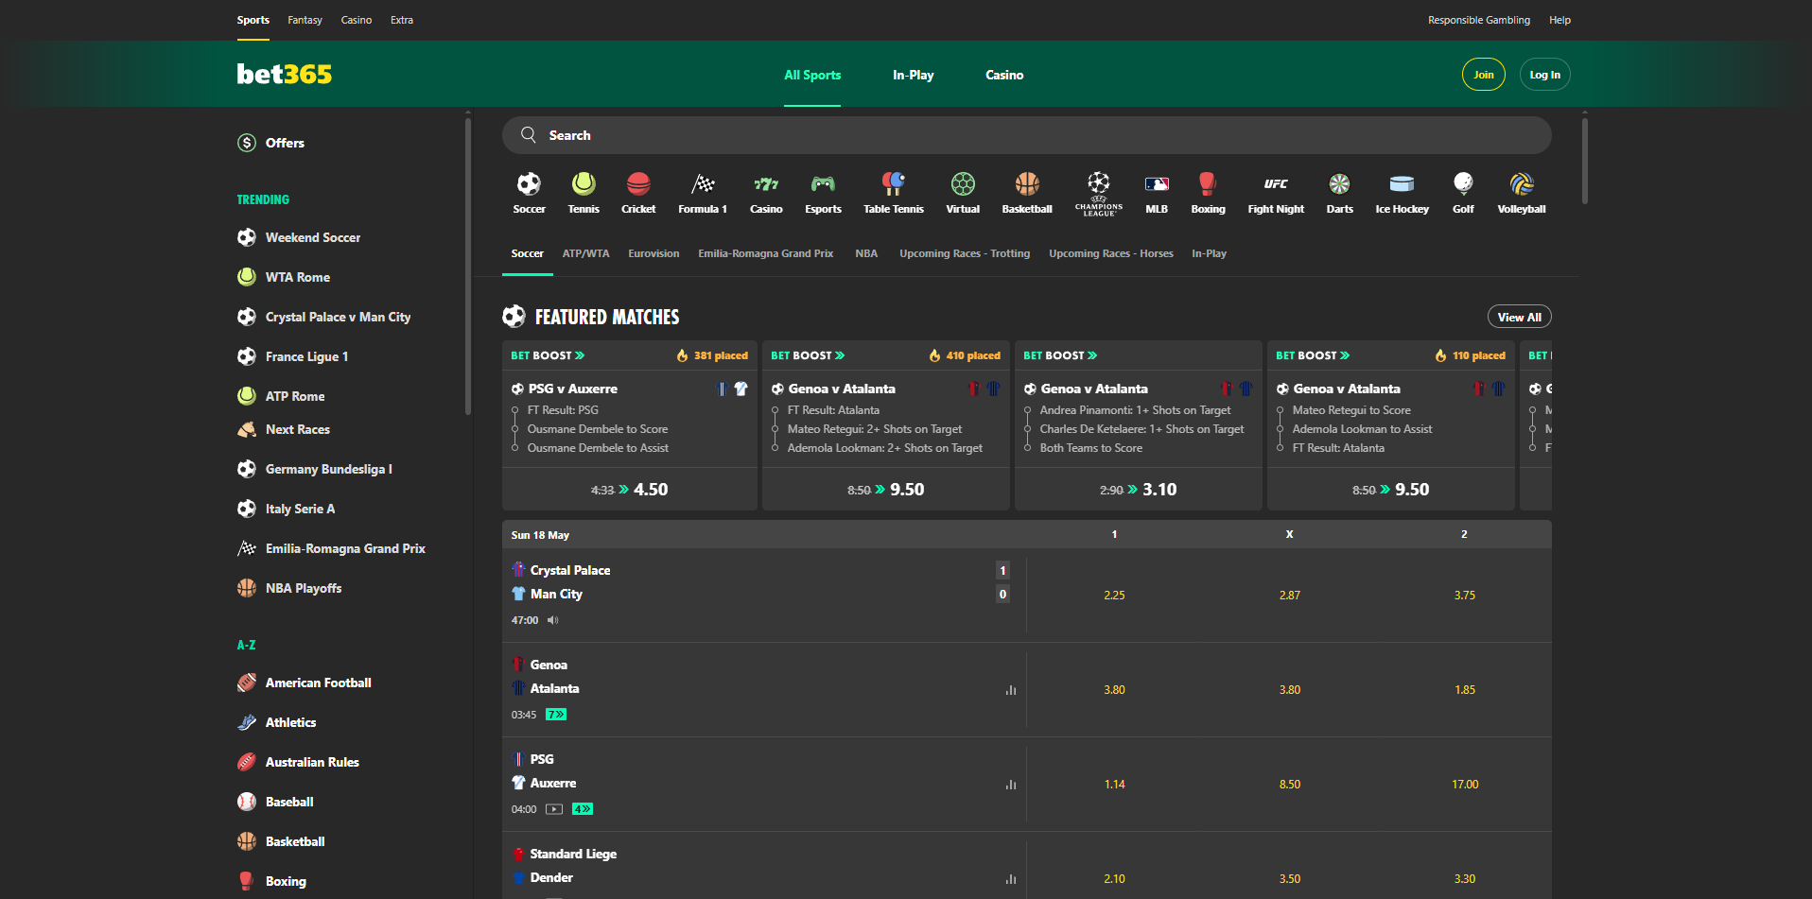Image resolution: width=1812 pixels, height=899 pixels.
Task: Select the MLB icon
Action: click(1157, 183)
